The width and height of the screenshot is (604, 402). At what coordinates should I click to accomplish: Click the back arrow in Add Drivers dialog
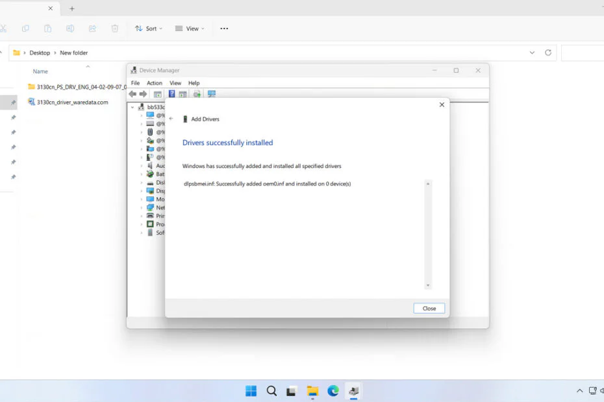pos(171,119)
